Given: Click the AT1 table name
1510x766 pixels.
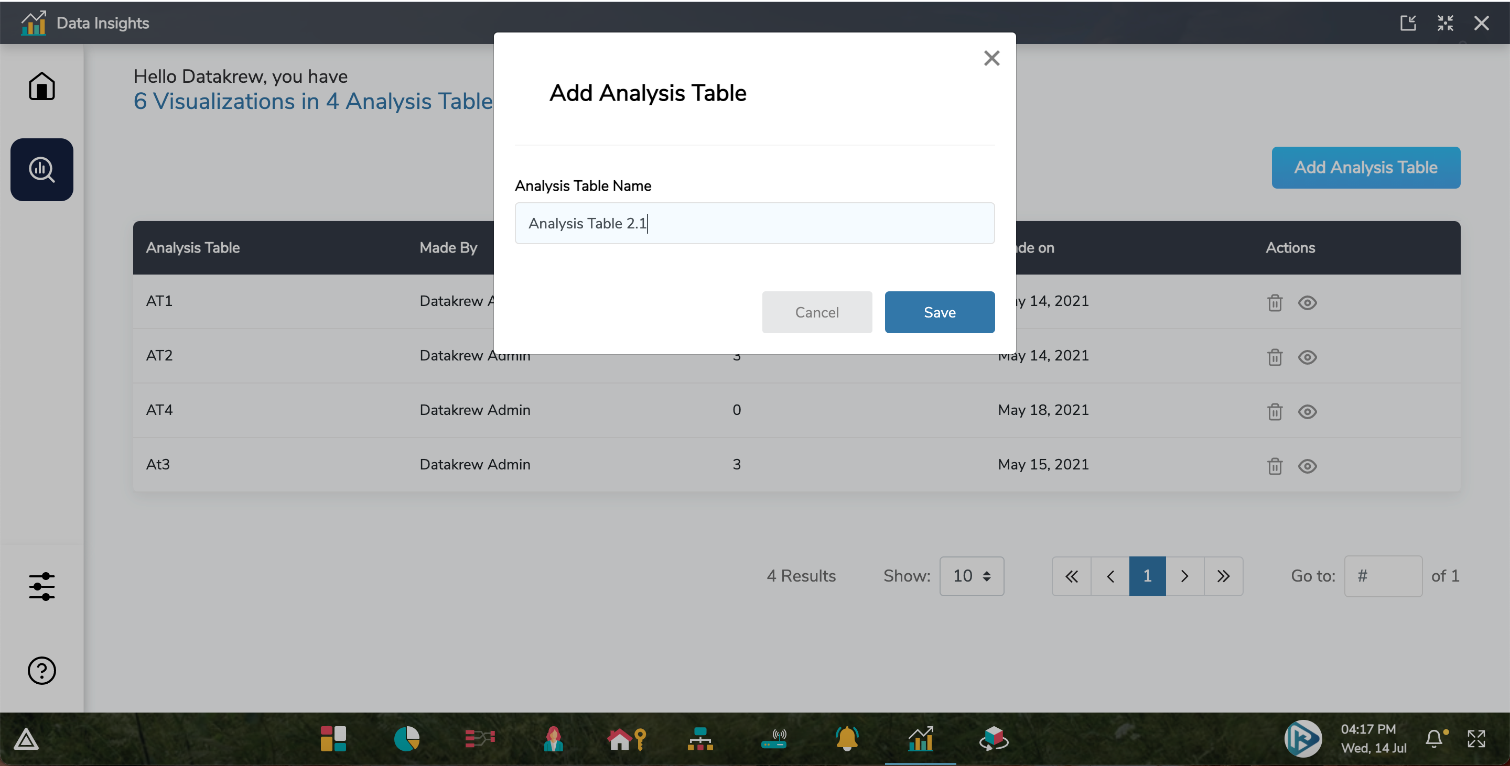Looking at the screenshot, I should [x=159, y=301].
